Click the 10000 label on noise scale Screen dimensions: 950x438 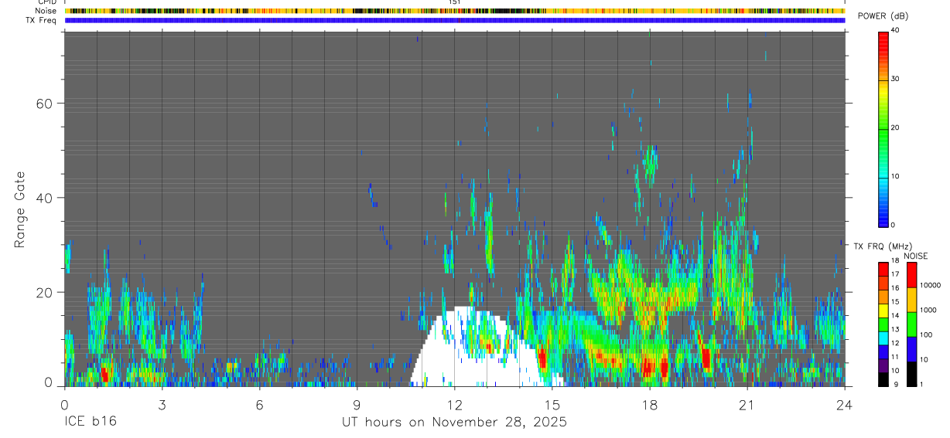(929, 285)
